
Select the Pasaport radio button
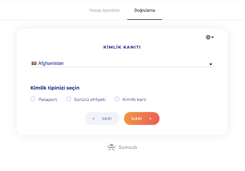(x=33, y=99)
